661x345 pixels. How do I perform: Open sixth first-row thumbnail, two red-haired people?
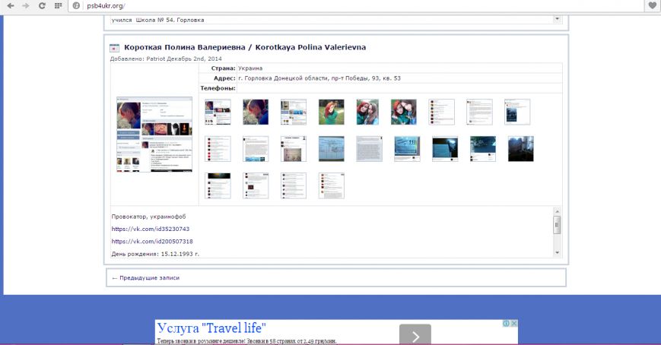tap(403, 112)
